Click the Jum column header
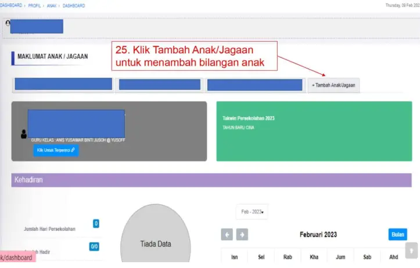420x268 pixels. (340, 257)
